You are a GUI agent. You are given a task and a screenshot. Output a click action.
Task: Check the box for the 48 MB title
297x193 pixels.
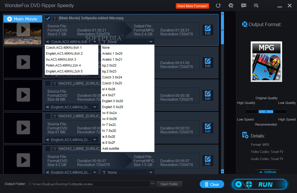pyautogui.click(x=48, y=83)
